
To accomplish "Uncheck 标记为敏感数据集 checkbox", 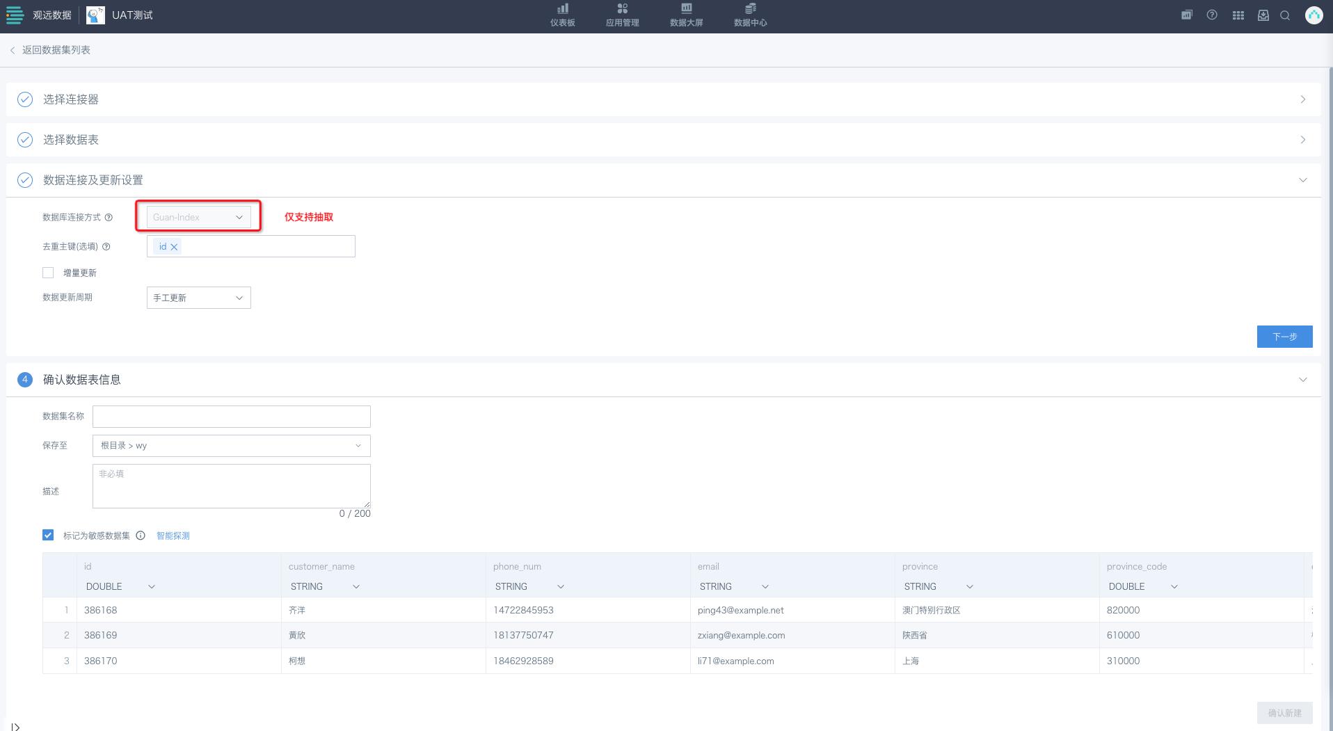I will coord(48,535).
